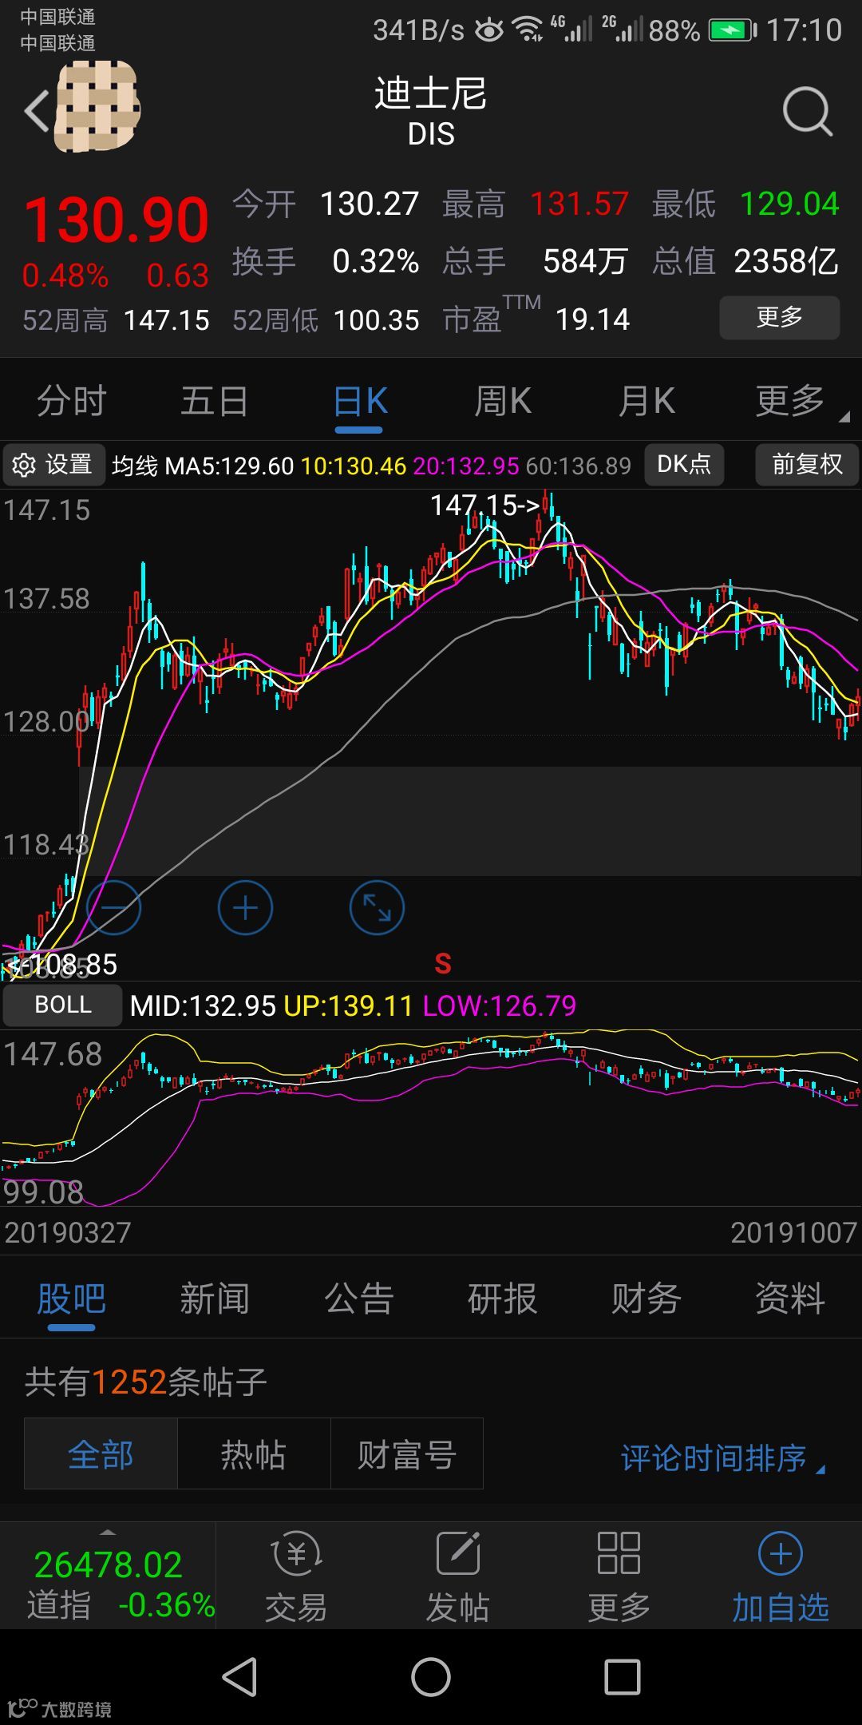Viewport: 862px width, 1725px height.
Task: Tap the 共有1252条帖子 post count
Action: tap(145, 1382)
